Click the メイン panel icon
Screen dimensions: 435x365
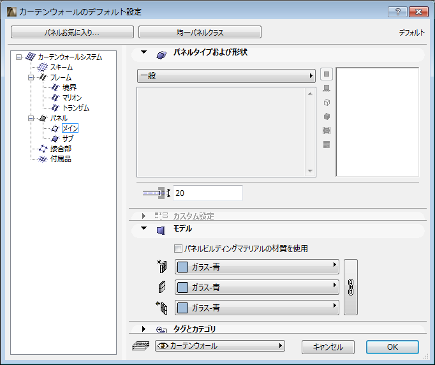point(55,128)
